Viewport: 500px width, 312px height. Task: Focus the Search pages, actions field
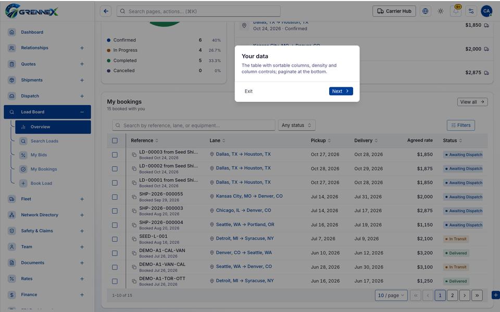[198, 11]
